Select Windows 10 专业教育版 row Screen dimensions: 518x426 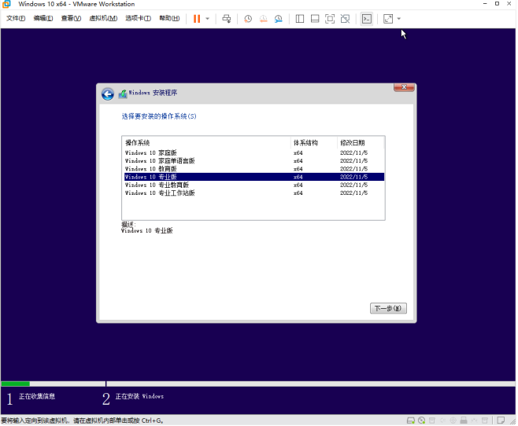[x=254, y=185]
